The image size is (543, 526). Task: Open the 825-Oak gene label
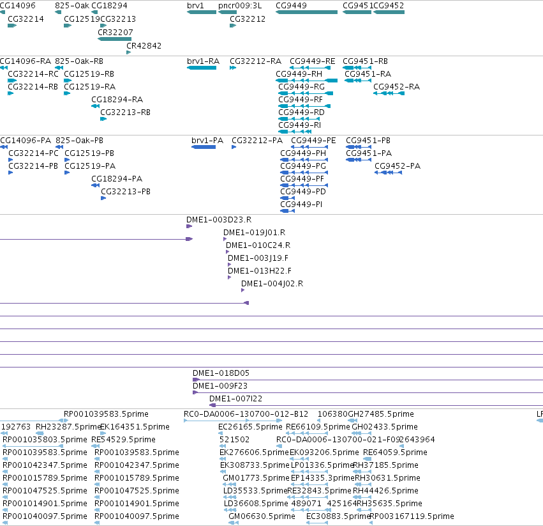coord(72,6)
